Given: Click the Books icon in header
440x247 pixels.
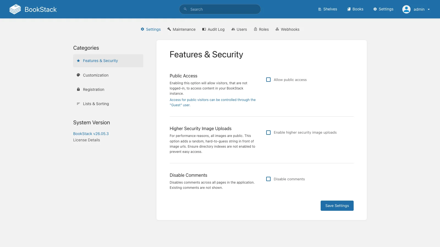Looking at the screenshot, I should coord(349,9).
